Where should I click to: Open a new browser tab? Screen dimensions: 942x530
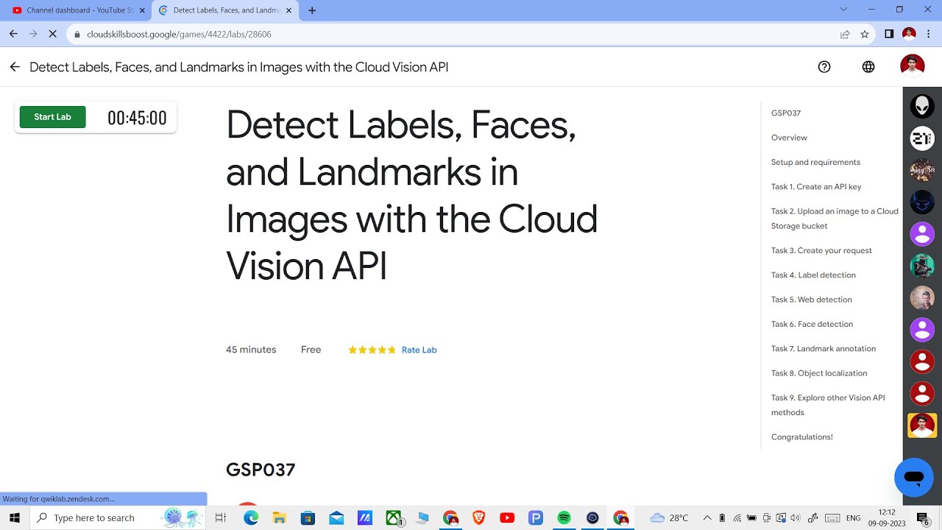tap(312, 10)
